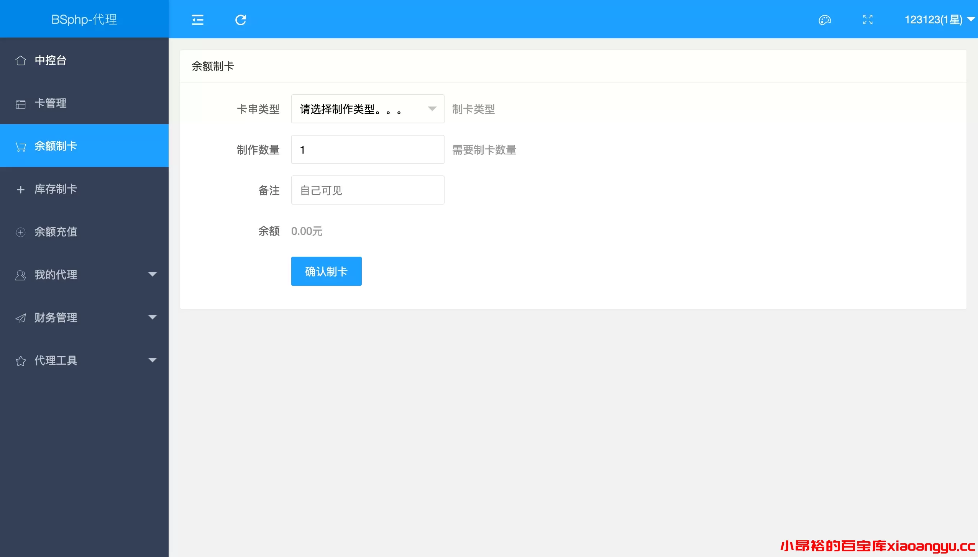Click the star icon beside 代理工具
This screenshot has width=978, height=557.
point(21,360)
